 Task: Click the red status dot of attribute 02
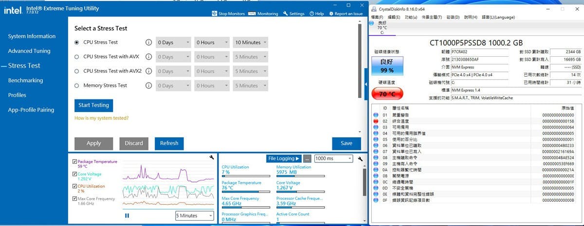pos(375,121)
